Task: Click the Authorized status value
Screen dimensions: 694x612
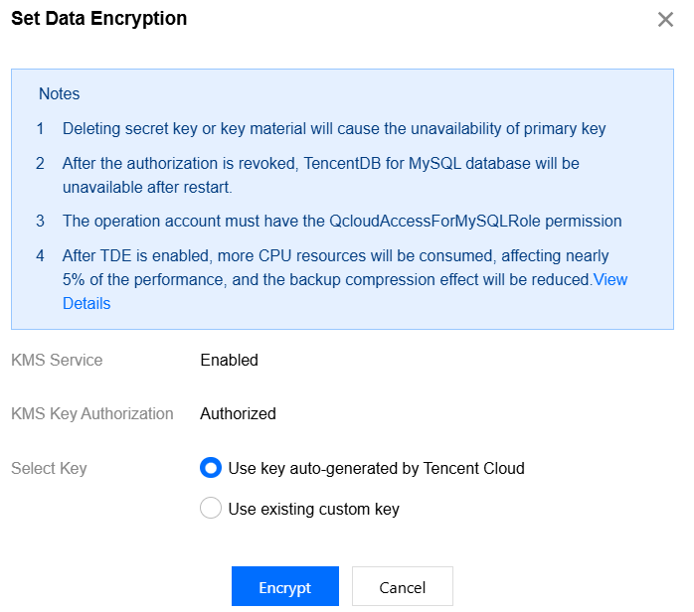Action: click(238, 413)
